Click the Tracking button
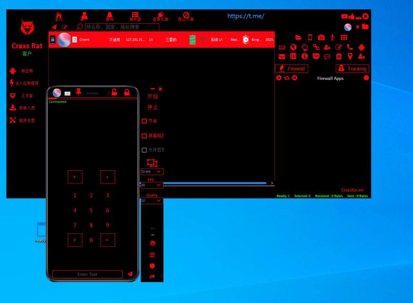This screenshot has width=413, height=303. tap(352, 69)
